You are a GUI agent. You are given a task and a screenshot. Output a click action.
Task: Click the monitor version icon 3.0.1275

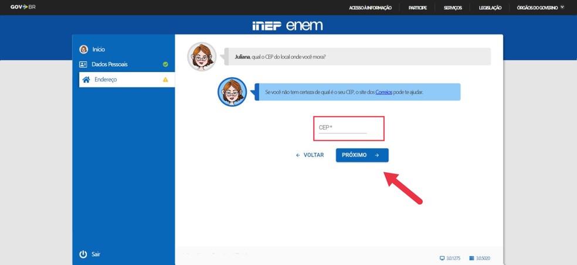(x=442, y=259)
